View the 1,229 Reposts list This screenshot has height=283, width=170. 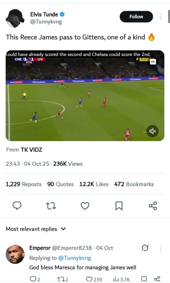[24, 184]
